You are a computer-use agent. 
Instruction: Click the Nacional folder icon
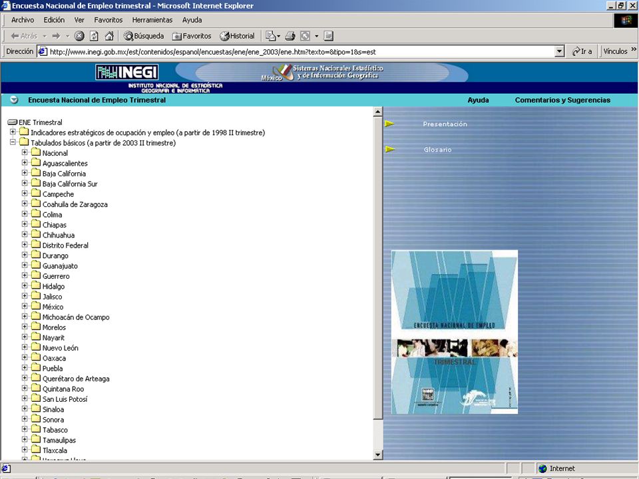pos(36,152)
